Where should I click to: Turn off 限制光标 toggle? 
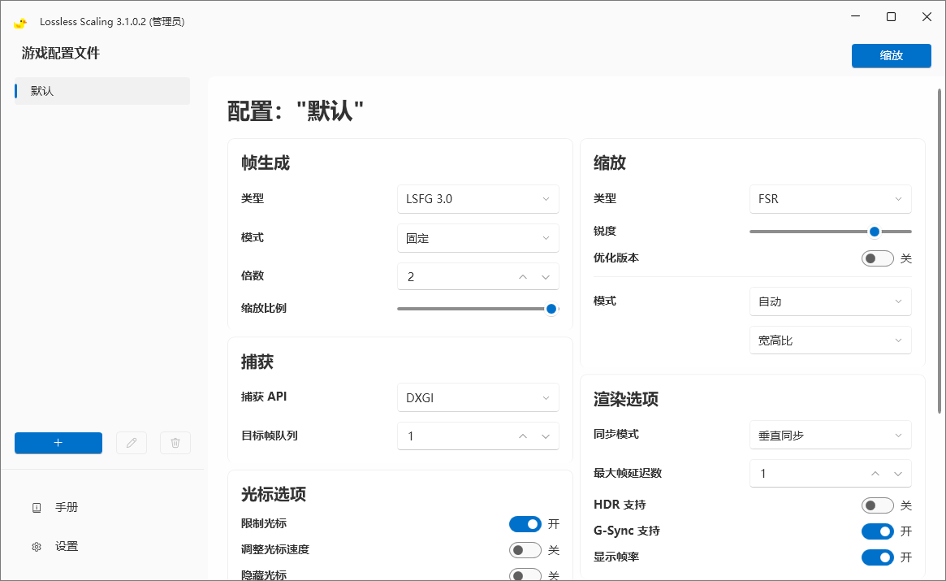click(x=525, y=524)
